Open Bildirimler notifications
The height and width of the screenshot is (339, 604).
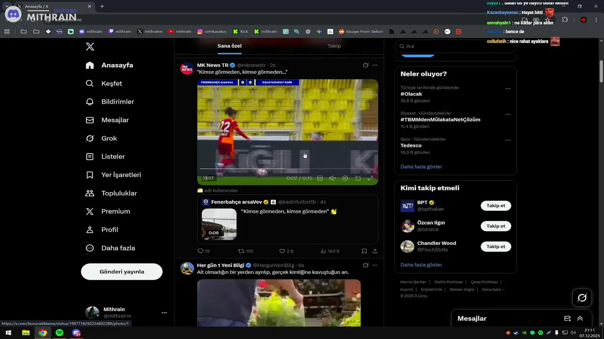pos(110,102)
